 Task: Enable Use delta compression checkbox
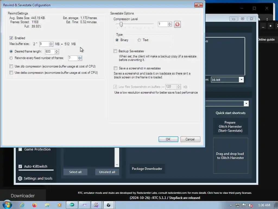pyautogui.click(x=11, y=72)
